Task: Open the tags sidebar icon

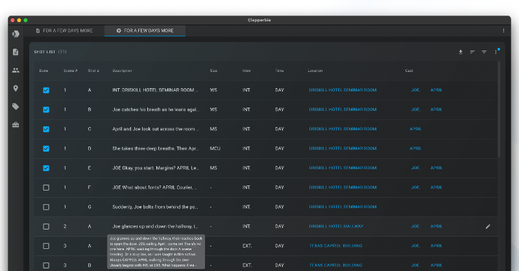Action: (x=16, y=106)
